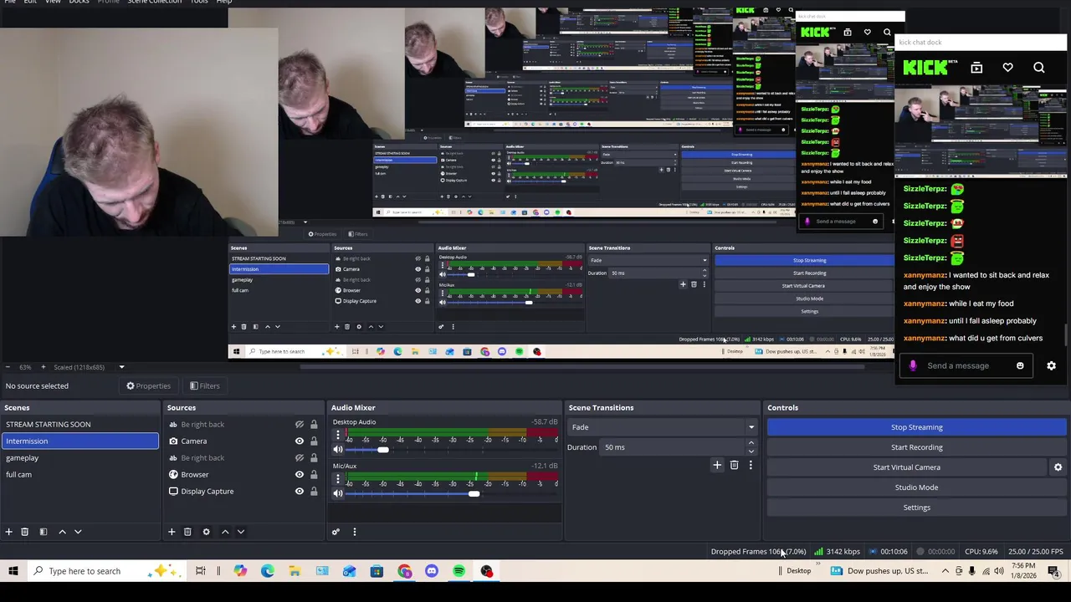This screenshot has width=1071, height=602.
Task: Click Start Virtual Camera button
Action: point(907,467)
